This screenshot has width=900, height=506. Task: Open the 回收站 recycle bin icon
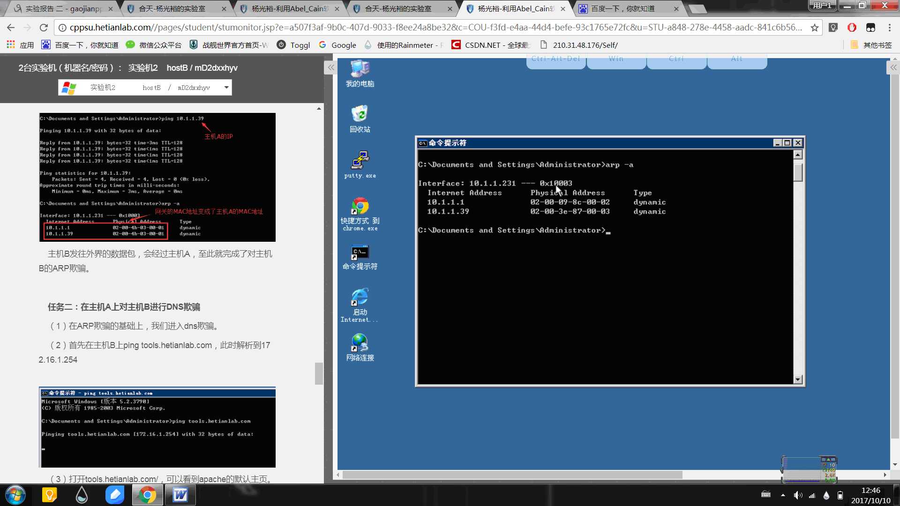click(360, 119)
